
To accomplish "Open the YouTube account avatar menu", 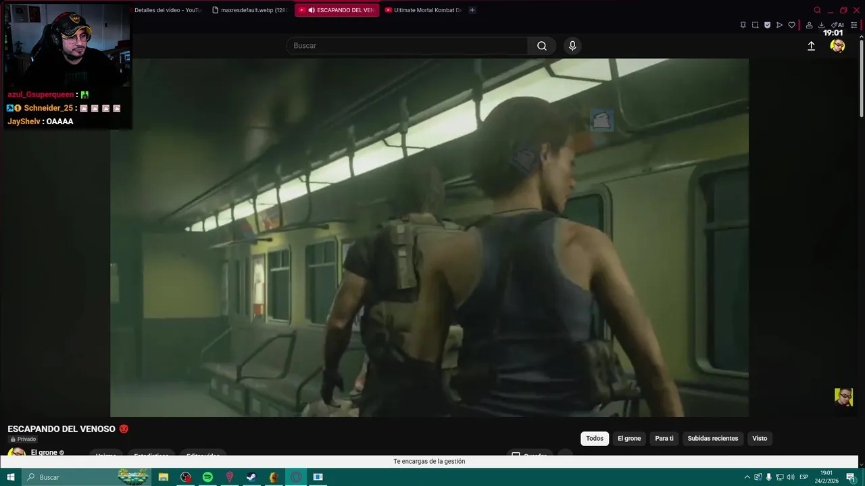I will pyautogui.click(x=837, y=46).
